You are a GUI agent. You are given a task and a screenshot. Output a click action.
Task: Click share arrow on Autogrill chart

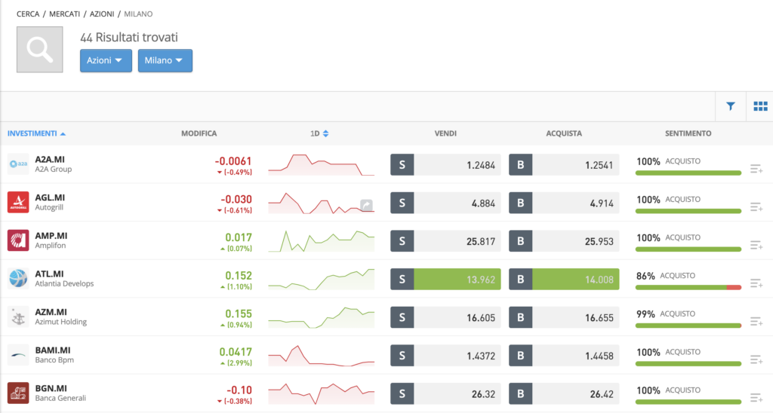(x=366, y=205)
